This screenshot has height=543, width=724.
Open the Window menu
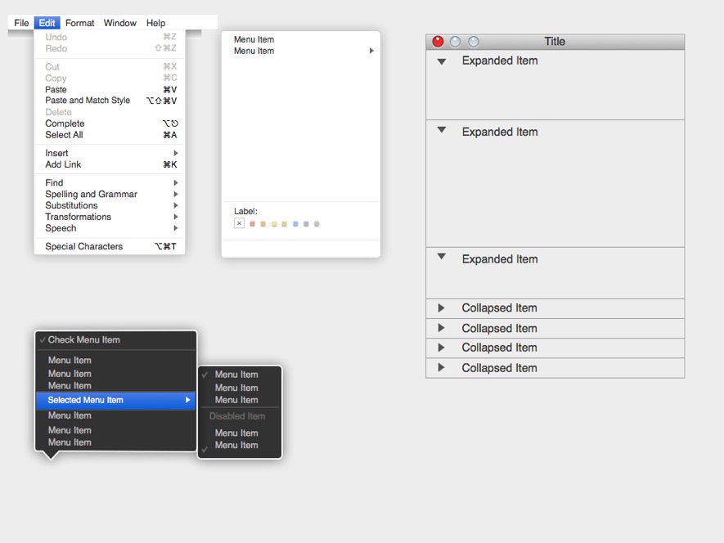119,23
